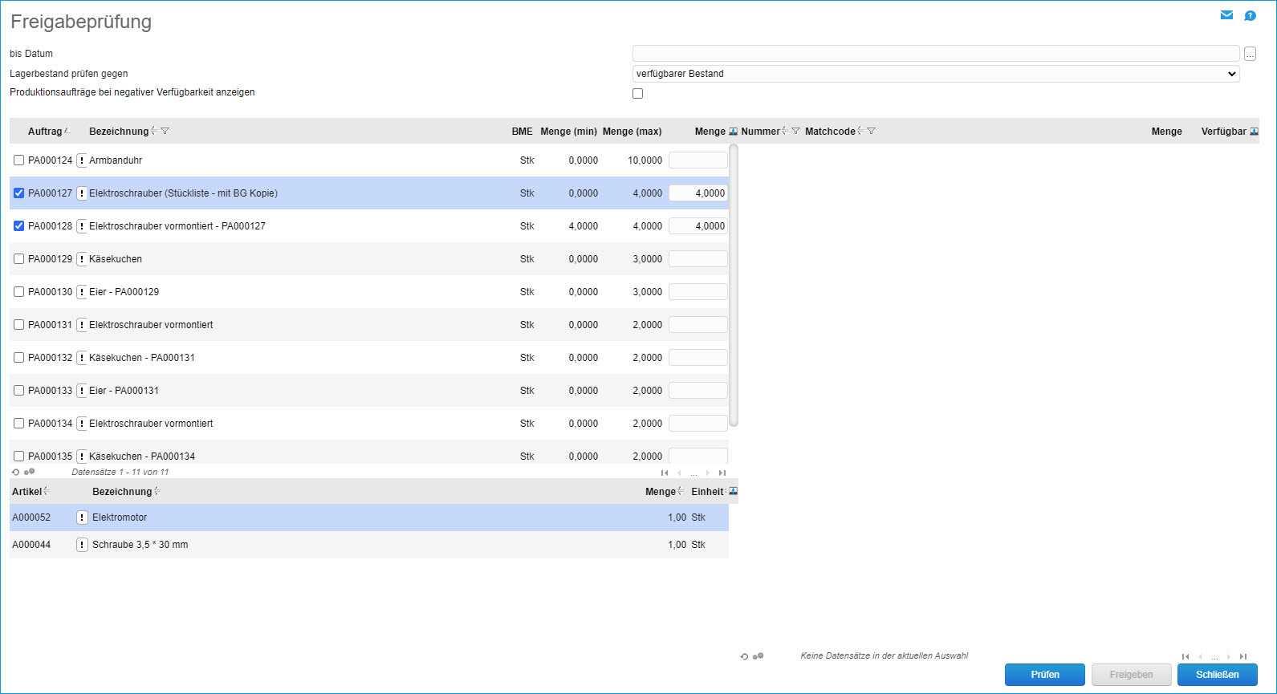Click the envelope message icon
The height and width of the screenshot is (694, 1277).
[x=1226, y=15]
